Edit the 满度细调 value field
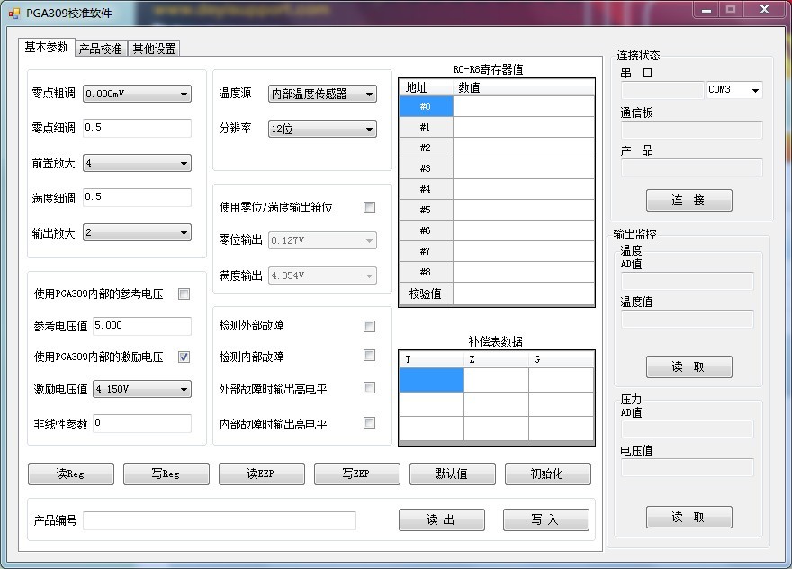Viewport: 792px width, 569px height. (x=137, y=197)
